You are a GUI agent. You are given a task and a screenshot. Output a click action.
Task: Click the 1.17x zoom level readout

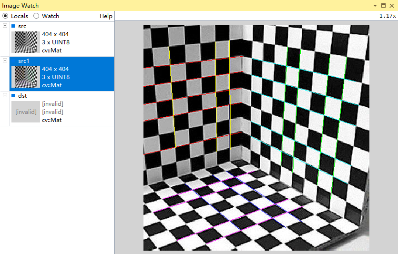388,16
